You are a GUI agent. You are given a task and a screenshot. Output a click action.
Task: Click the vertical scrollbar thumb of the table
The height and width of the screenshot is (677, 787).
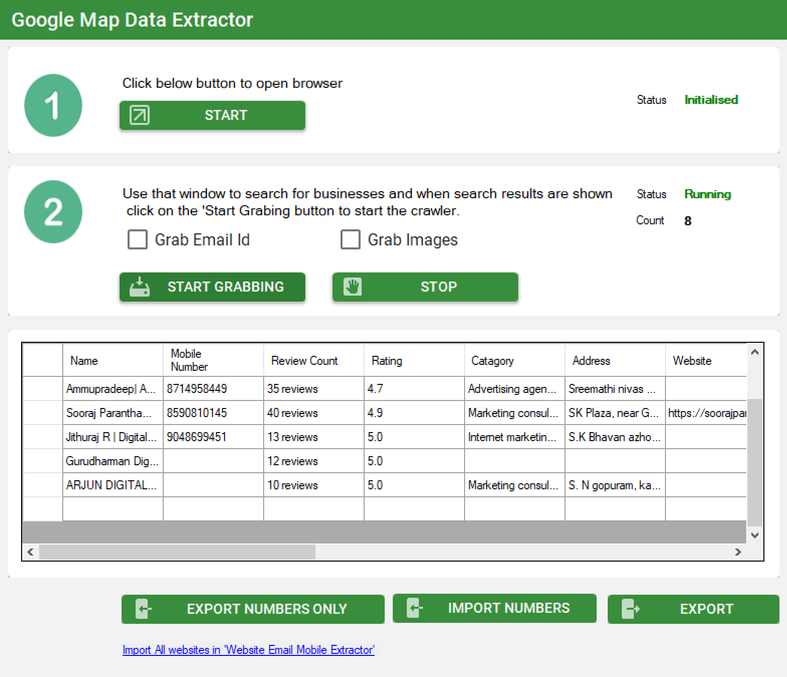[x=755, y=463]
